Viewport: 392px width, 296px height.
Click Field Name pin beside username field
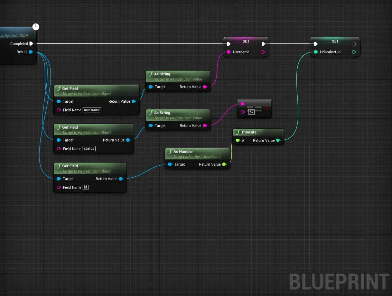(x=59, y=110)
